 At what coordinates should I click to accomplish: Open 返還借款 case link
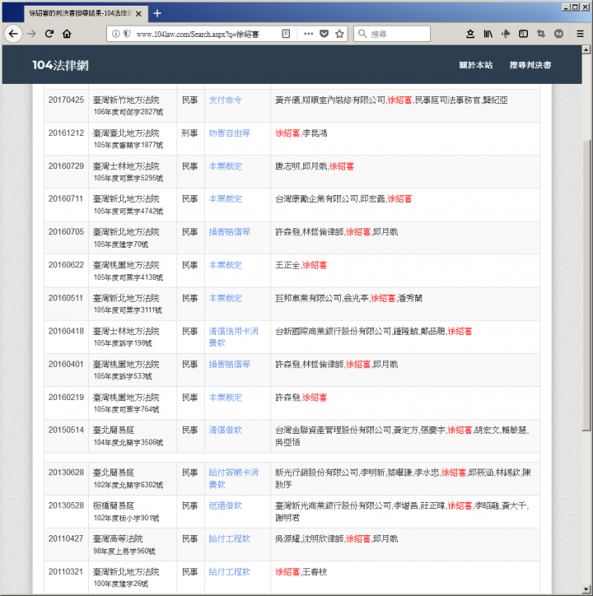pyautogui.click(x=225, y=505)
